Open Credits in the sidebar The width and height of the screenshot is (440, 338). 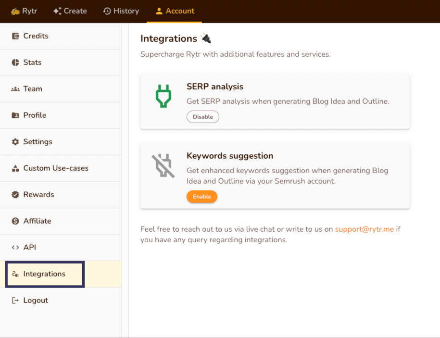(x=61, y=36)
